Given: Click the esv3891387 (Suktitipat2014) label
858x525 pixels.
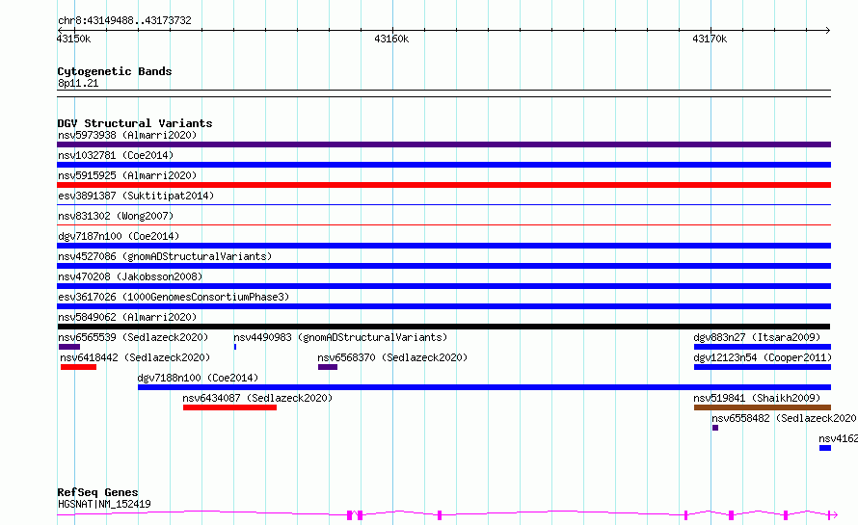Looking at the screenshot, I should pos(136,196).
